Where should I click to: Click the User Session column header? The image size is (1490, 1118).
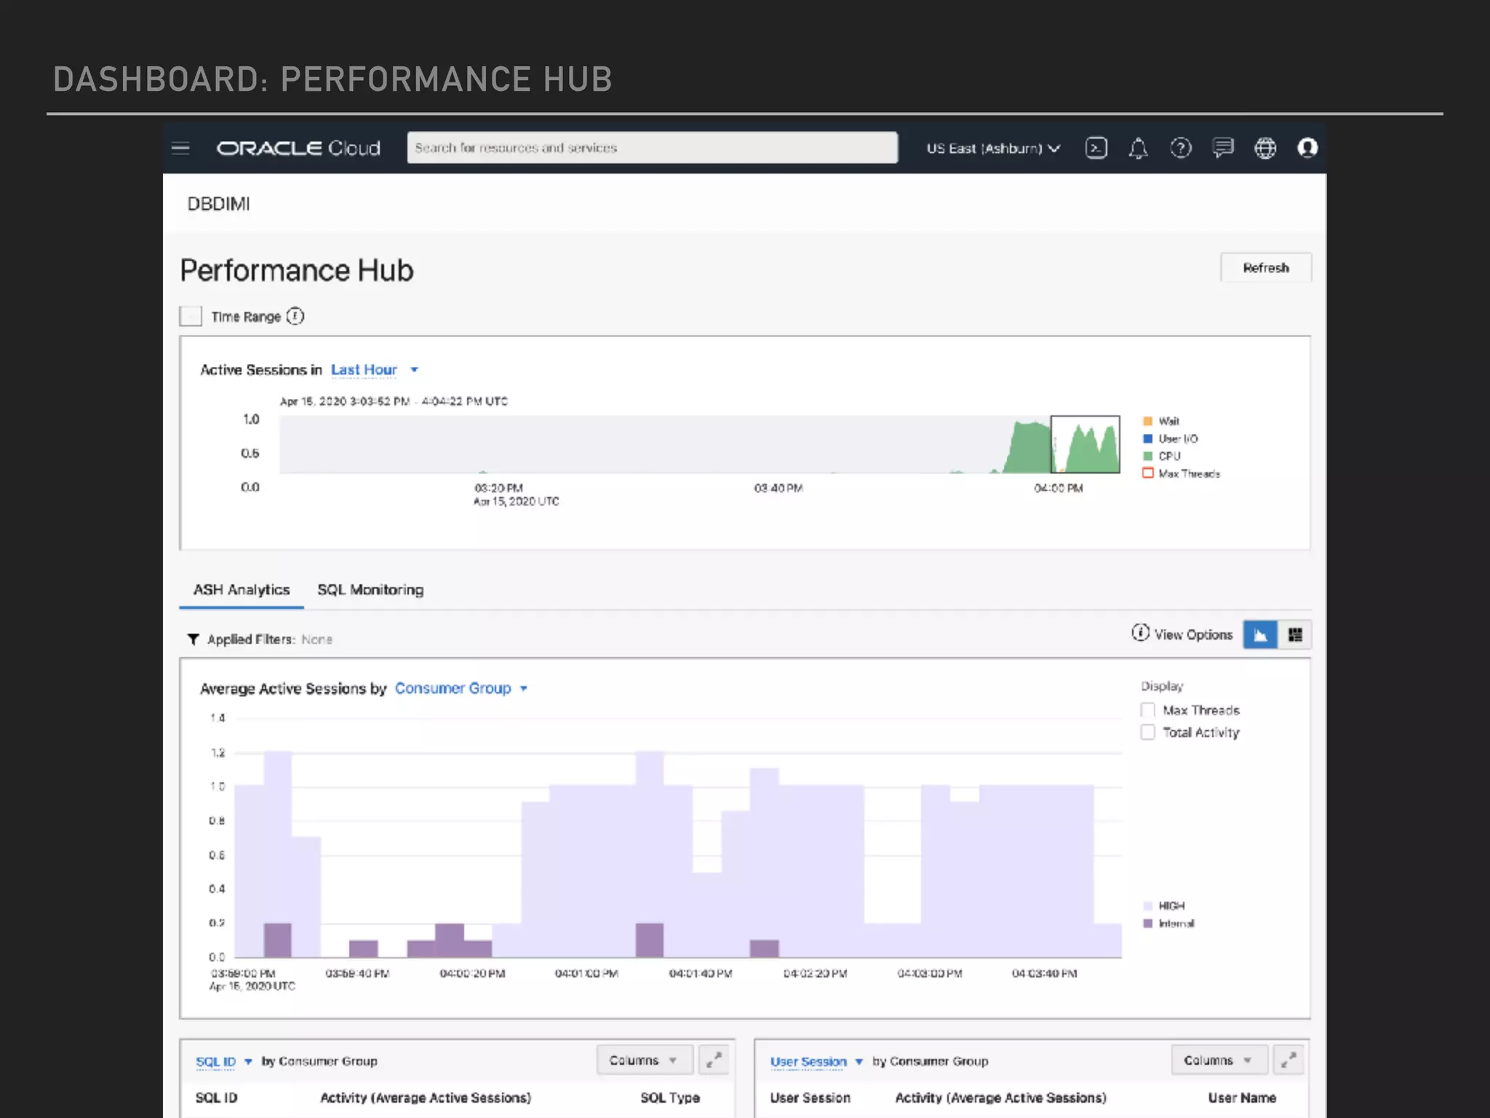(810, 1098)
